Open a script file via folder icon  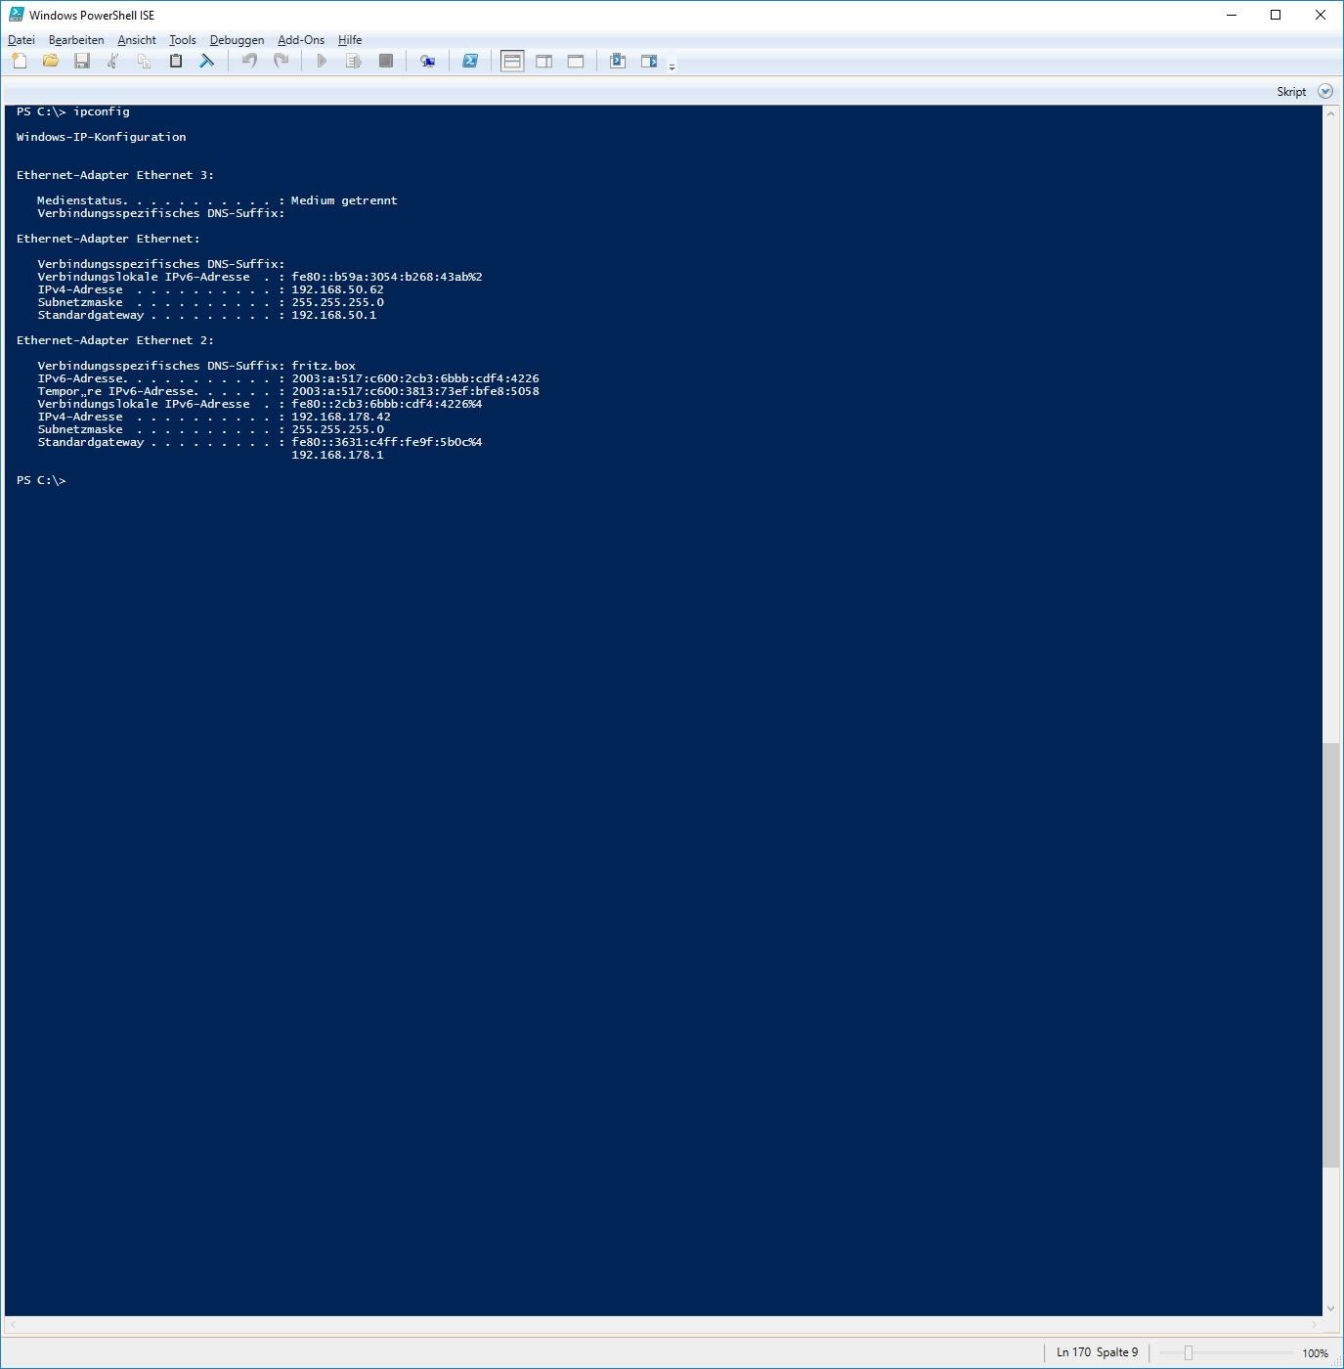click(51, 61)
